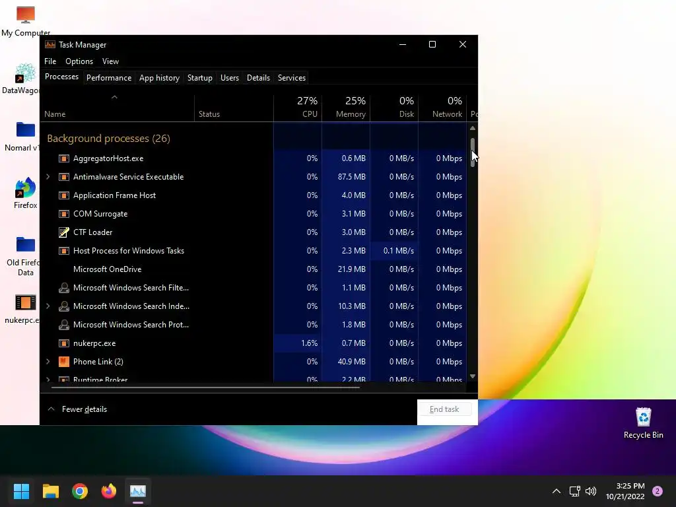
Task: Click the 0.1 MB/s disk value
Action: (398, 250)
